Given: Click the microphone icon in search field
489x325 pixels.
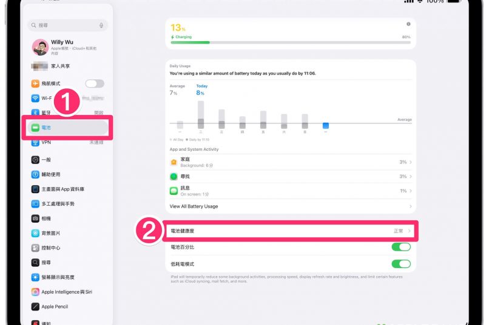Looking at the screenshot, I should pyautogui.click(x=101, y=25).
